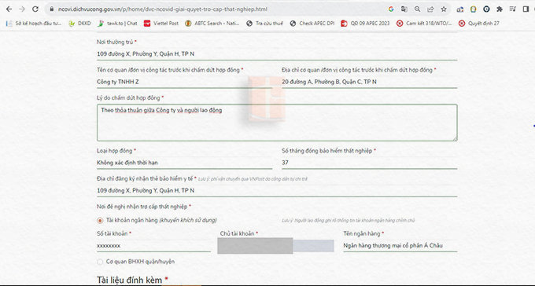Click the Chủ tài khoản field
The width and height of the screenshot is (535, 286).
pyautogui.click(x=275, y=246)
